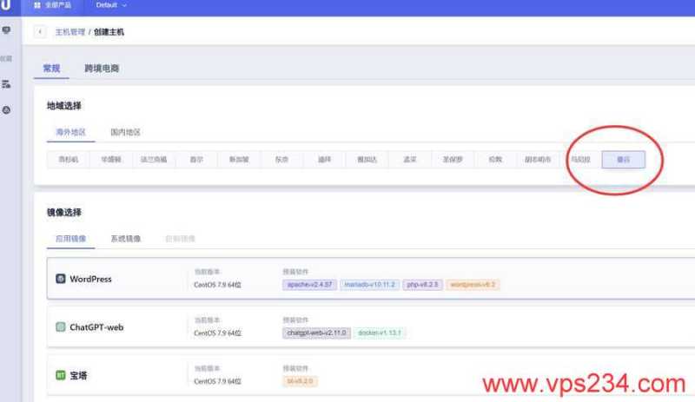Click the round icon in the left sidebar

(x=6, y=110)
